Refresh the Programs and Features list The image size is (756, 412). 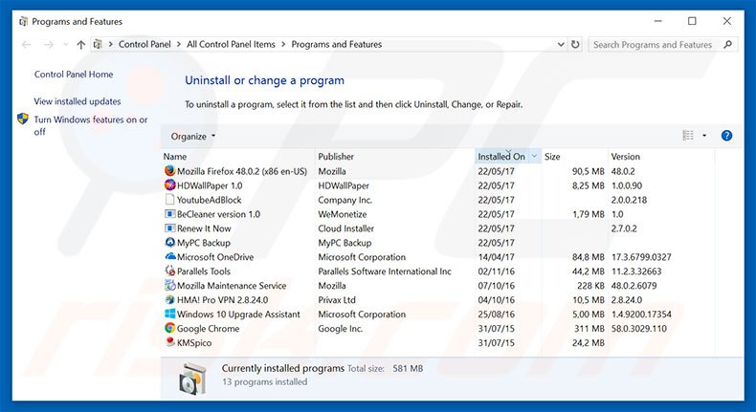click(575, 44)
